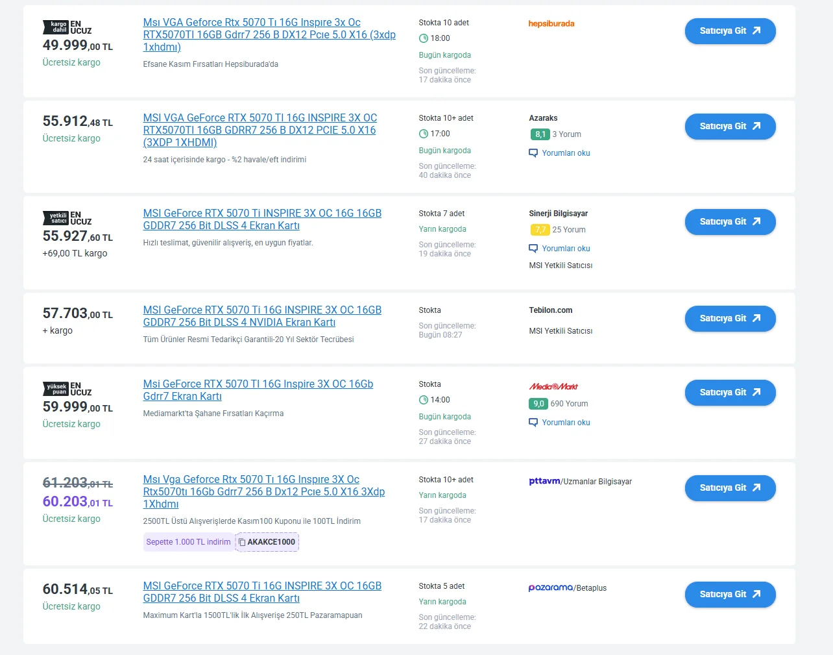Click 'Son güncelleme: Bugün 08:27' text

447,330
